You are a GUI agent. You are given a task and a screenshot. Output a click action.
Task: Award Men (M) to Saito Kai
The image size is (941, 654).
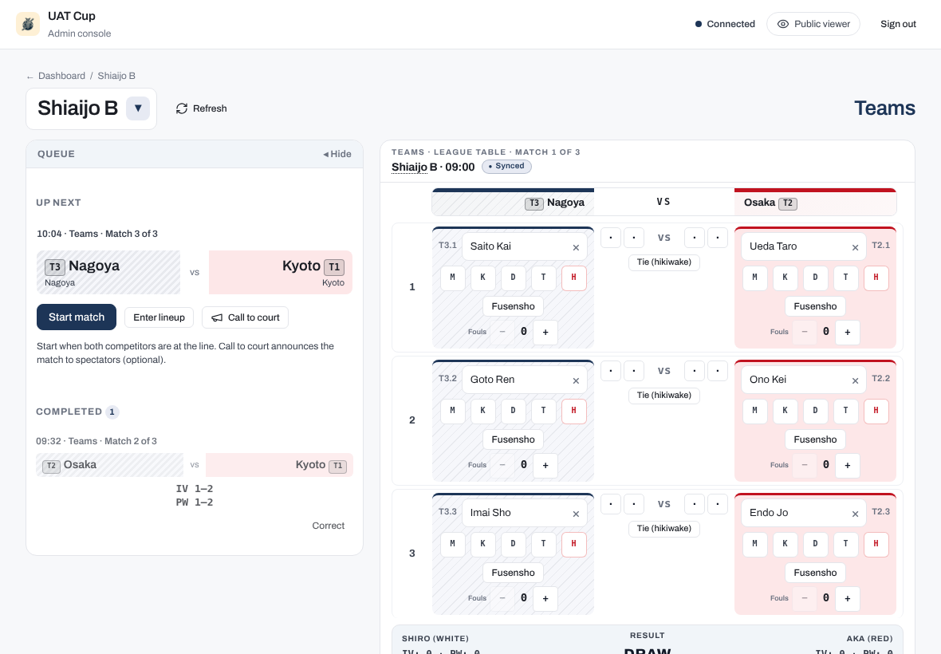click(x=452, y=278)
